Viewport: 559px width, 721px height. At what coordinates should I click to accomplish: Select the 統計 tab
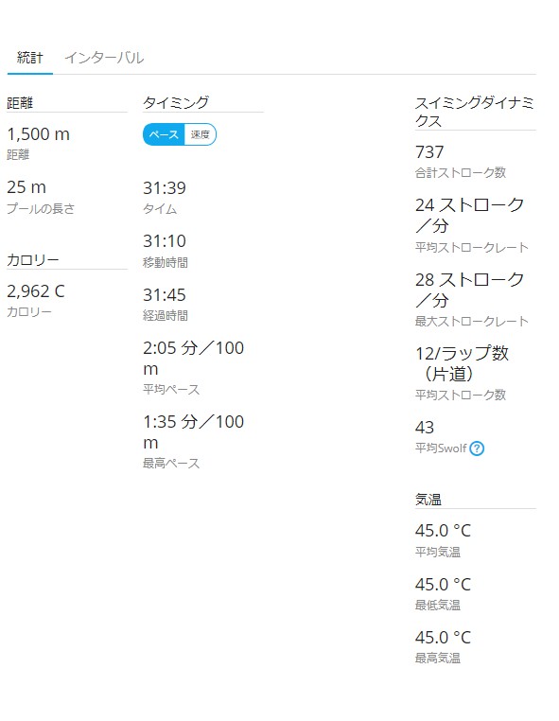[x=30, y=58]
